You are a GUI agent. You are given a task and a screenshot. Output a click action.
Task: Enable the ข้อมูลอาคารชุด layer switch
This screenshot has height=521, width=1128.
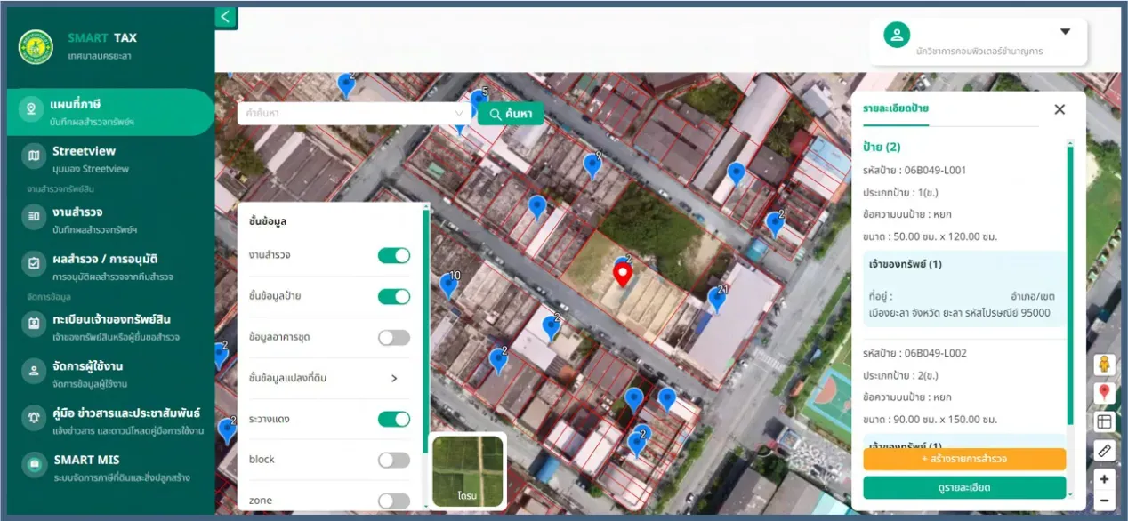point(394,338)
